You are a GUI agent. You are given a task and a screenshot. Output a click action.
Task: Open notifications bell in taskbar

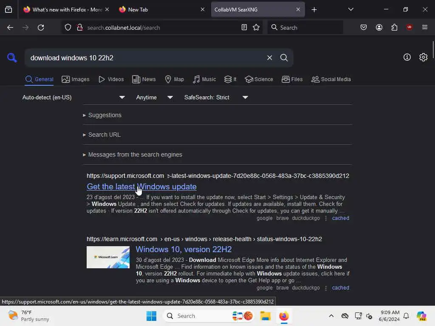(406, 316)
